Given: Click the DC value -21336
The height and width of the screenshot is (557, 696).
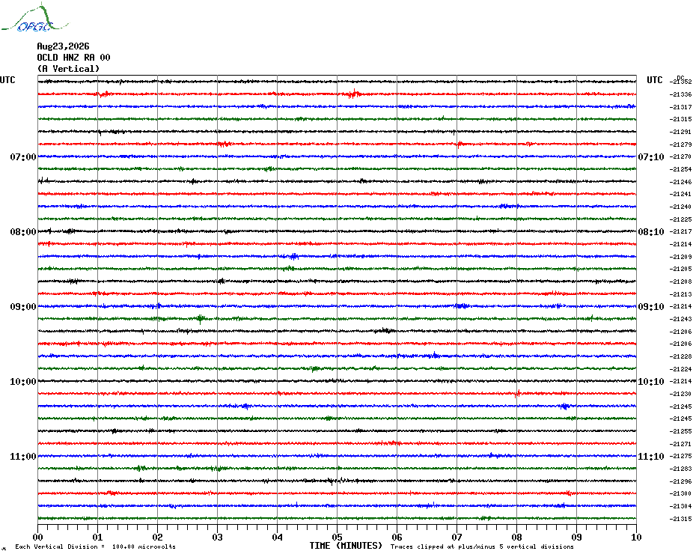Looking at the screenshot, I should pyautogui.click(x=680, y=94).
